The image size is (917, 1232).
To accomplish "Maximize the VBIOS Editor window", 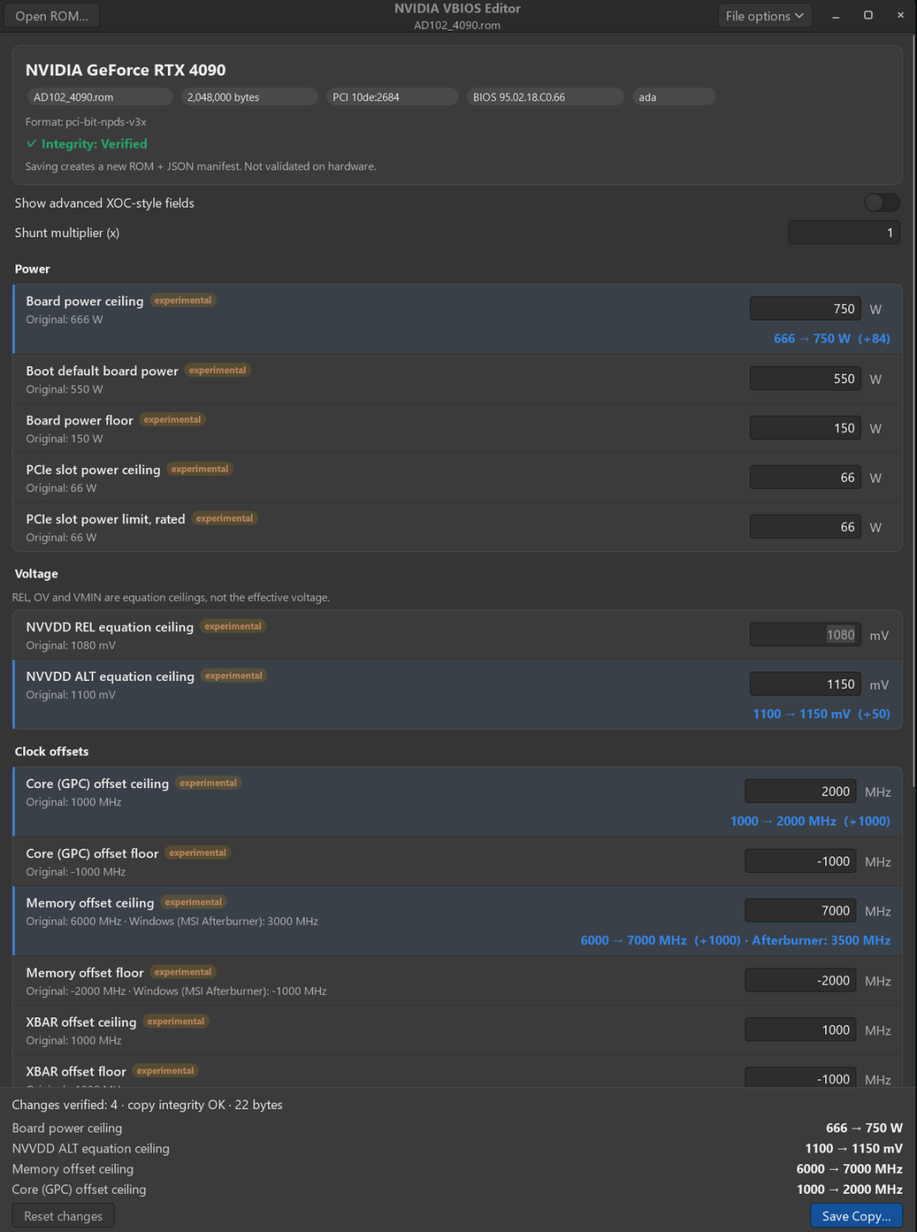I will [x=868, y=15].
